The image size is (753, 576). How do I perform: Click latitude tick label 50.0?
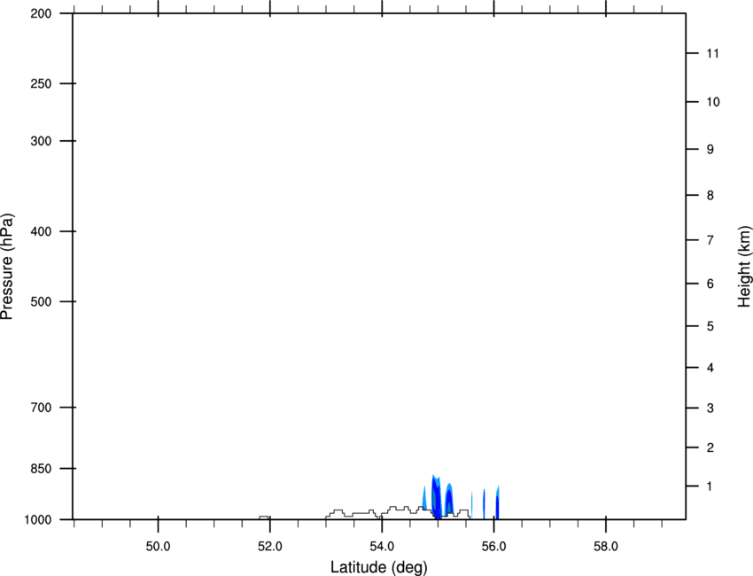(158, 547)
